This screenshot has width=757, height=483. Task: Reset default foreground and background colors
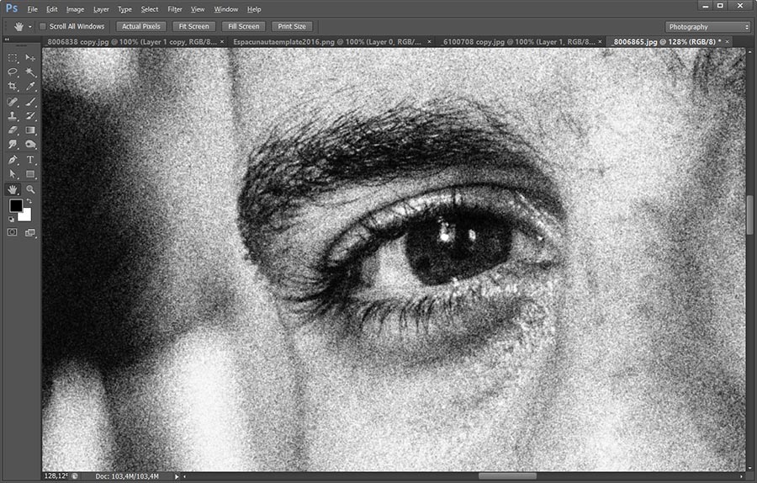pos(11,220)
